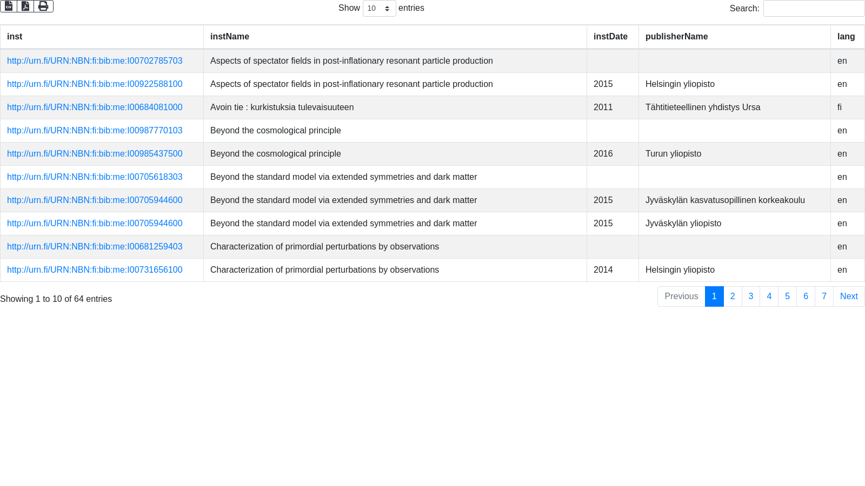The width and height of the screenshot is (865, 486).
Task: Go to page 5 of results
Action: pyautogui.click(x=787, y=296)
